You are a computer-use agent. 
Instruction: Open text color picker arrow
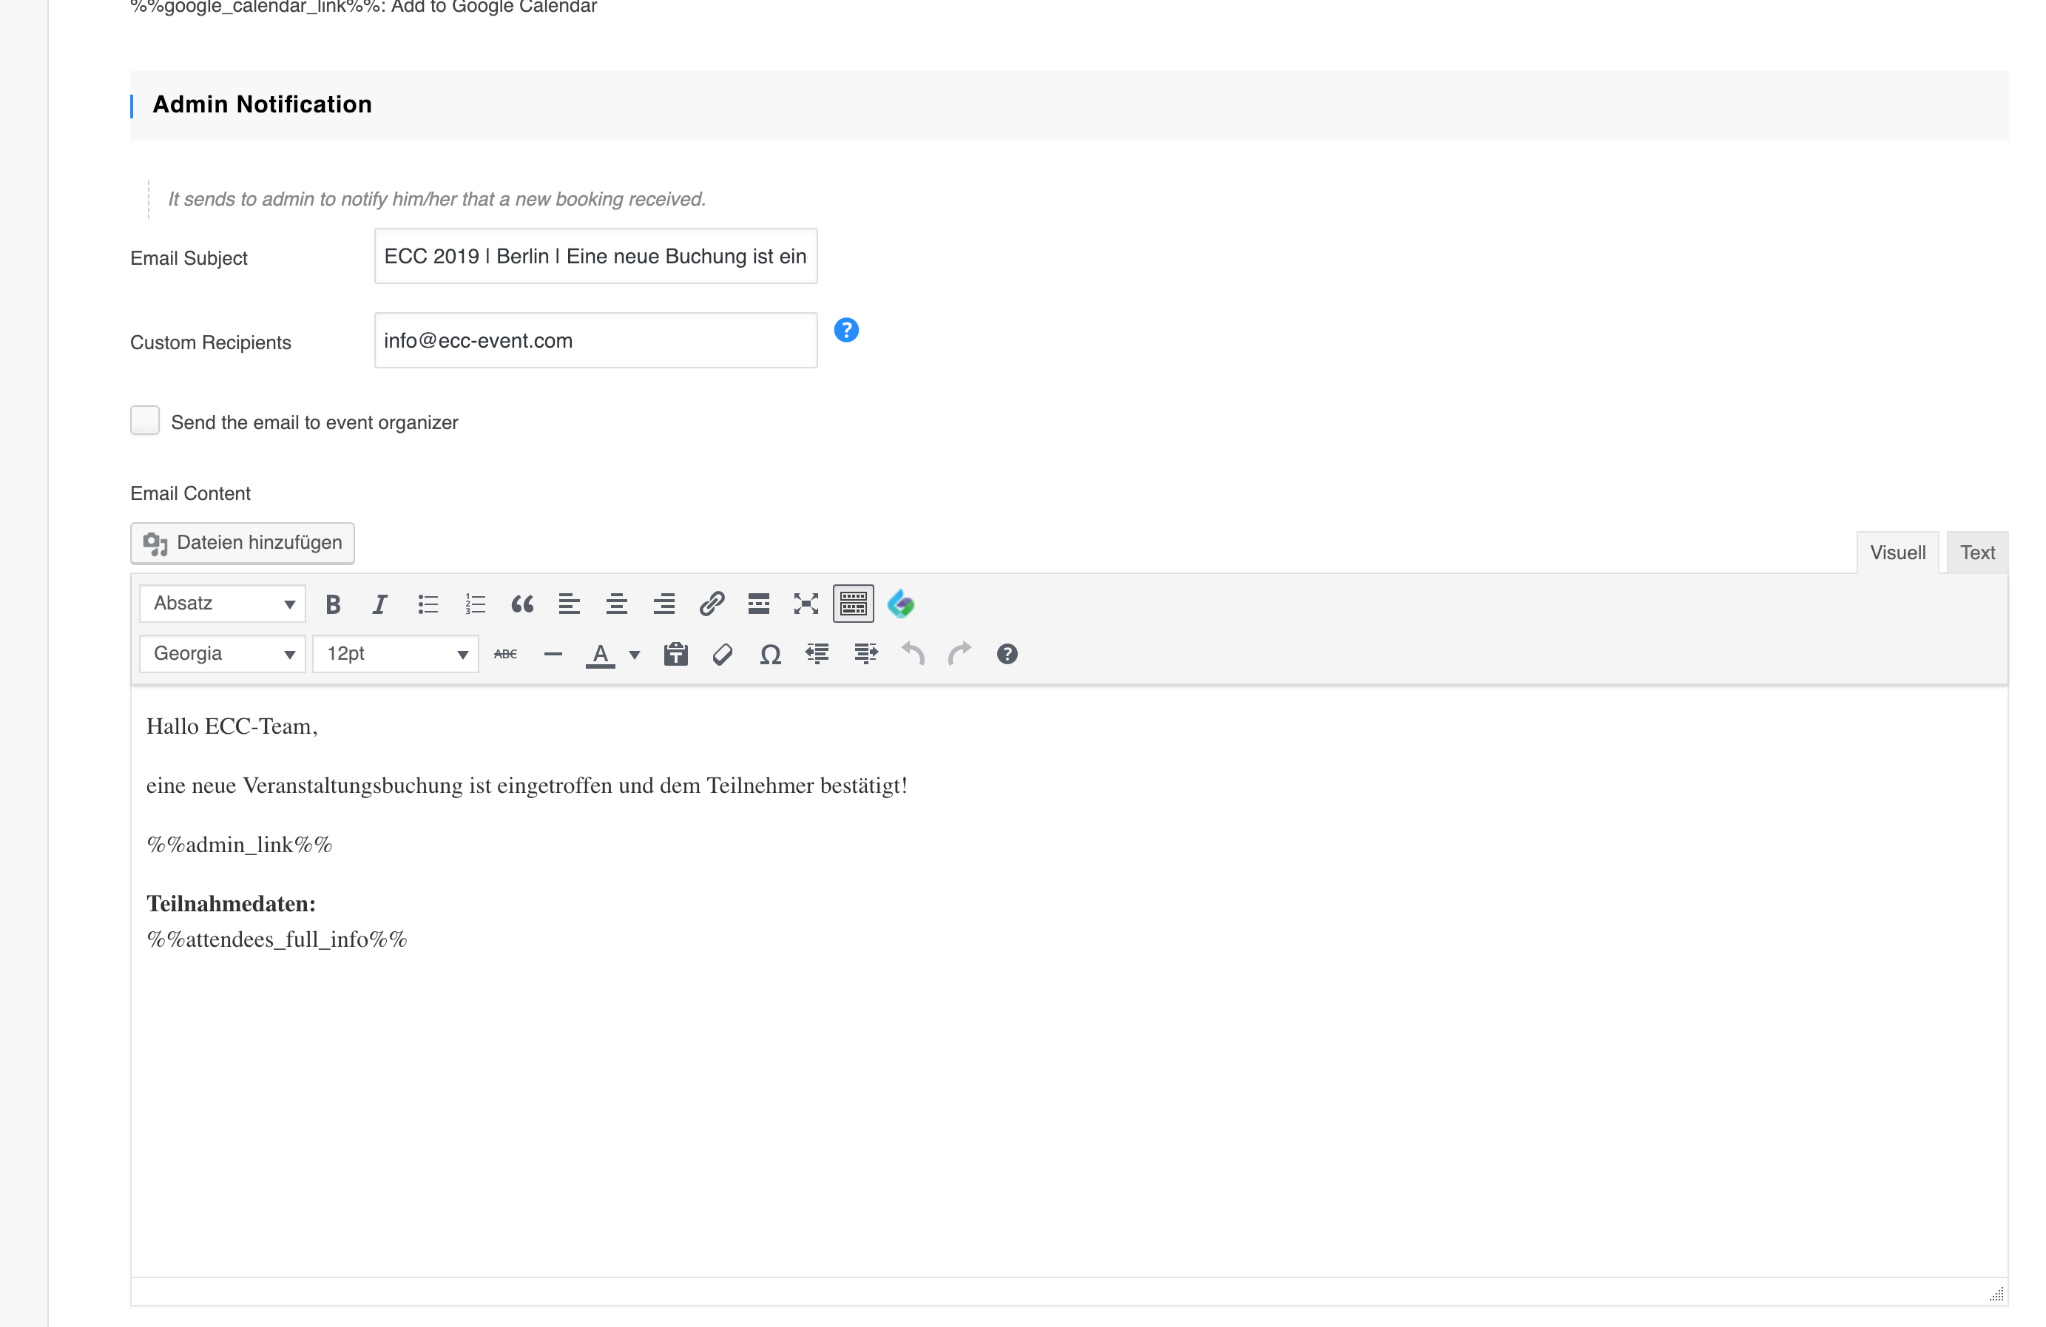click(635, 655)
